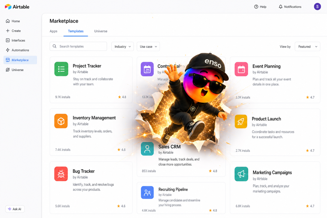The width and height of the screenshot is (327, 218).
Task: Click the 5.6K installs text
Action: click(x=62, y=206)
